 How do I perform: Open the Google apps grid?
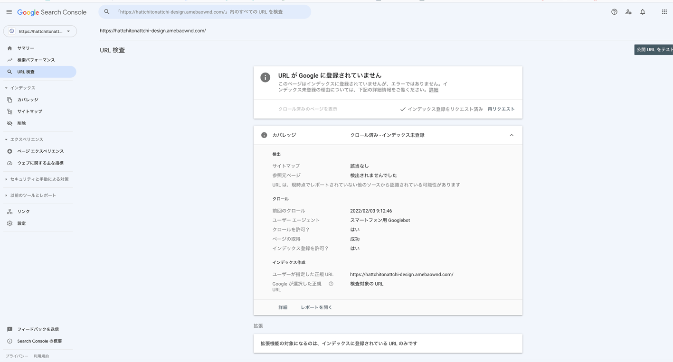(664, 12)
